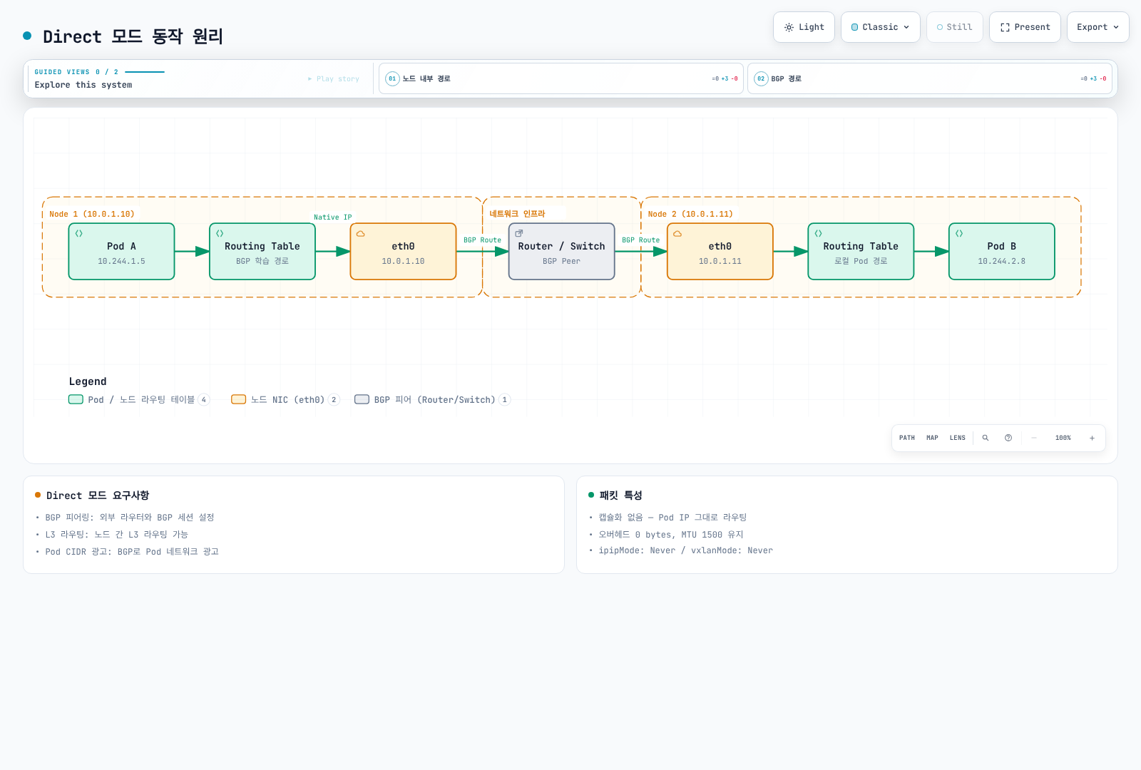Viewport: 1141px width, 770px height.
Task: Select the eth0 10.0.1.11 node
Action: point(720,252)
